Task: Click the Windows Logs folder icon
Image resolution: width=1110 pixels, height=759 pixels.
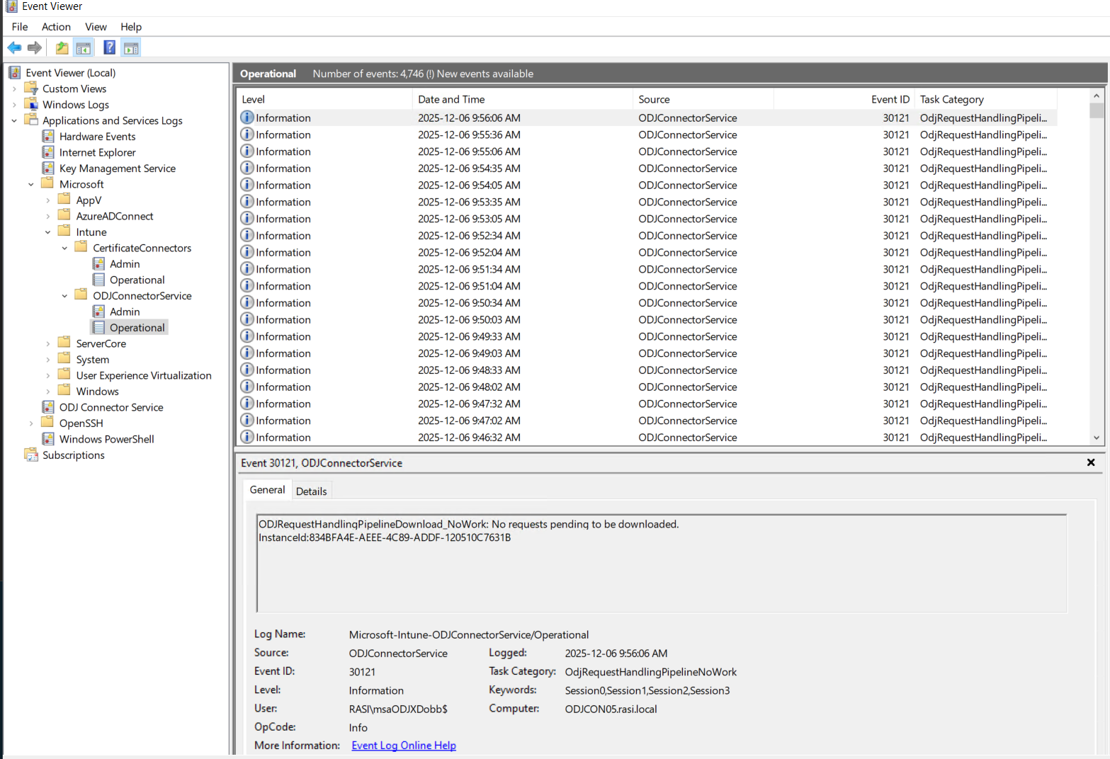Action: coord(30,104)
